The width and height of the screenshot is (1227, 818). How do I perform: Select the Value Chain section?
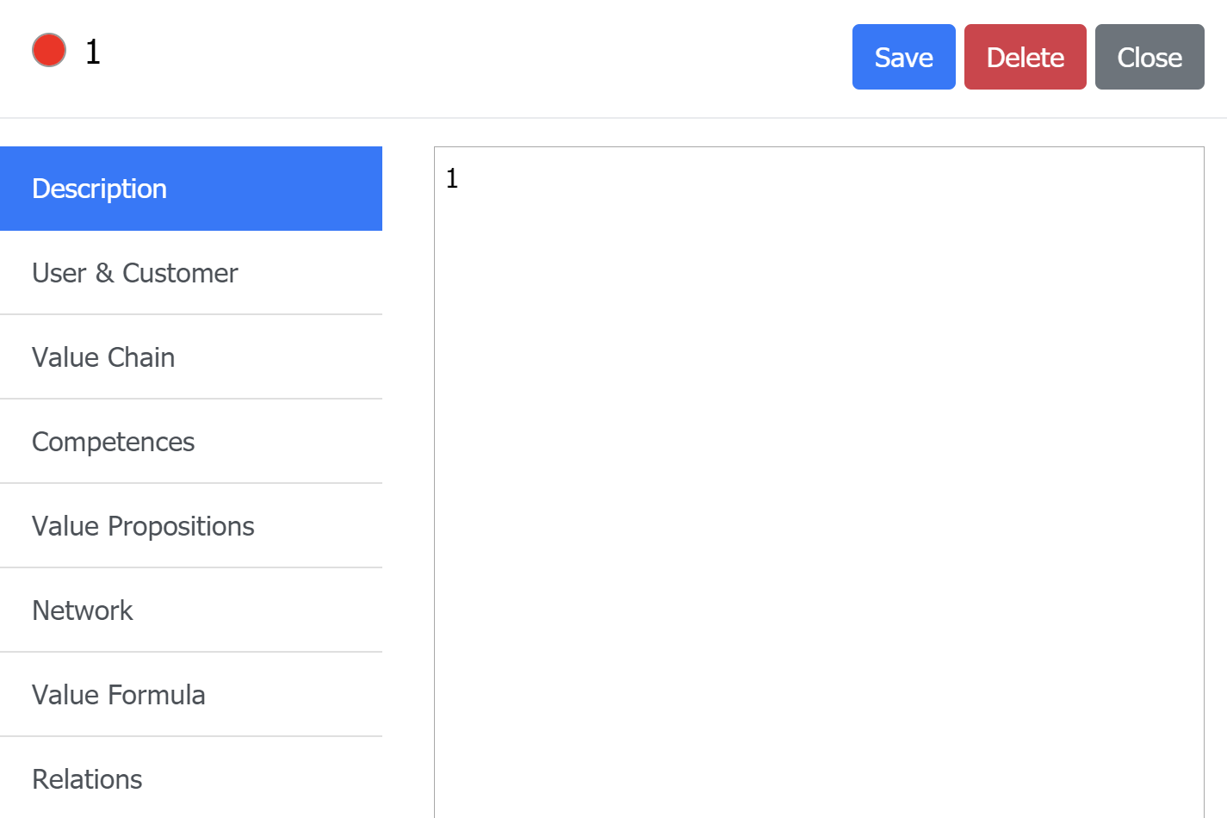point(191,357)
